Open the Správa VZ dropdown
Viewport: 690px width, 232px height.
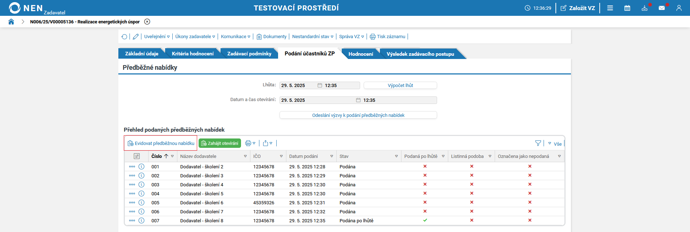[x=351, y=37]
